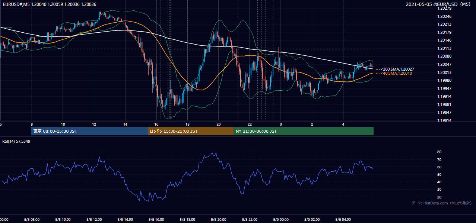Screen dimensions: 476x223
Task: Select the NY 21:00-06:00 JST session bar
Action: coord(304,131)
